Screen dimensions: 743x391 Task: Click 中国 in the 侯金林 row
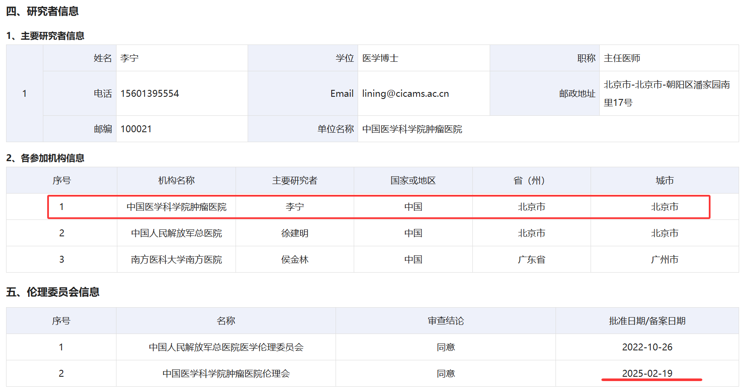tap(413, 259)
